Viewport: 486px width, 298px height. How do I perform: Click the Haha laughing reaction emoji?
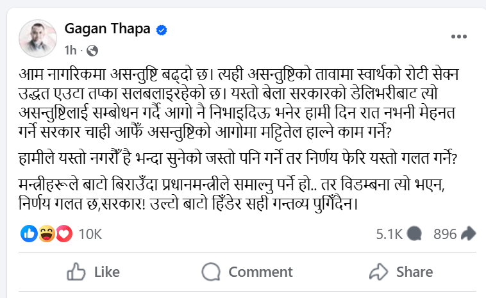(46, 234)
